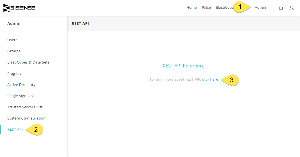Go to Active Directory settings
The width and height of the screenshot is (300, 157).
[x=21, y=85]
